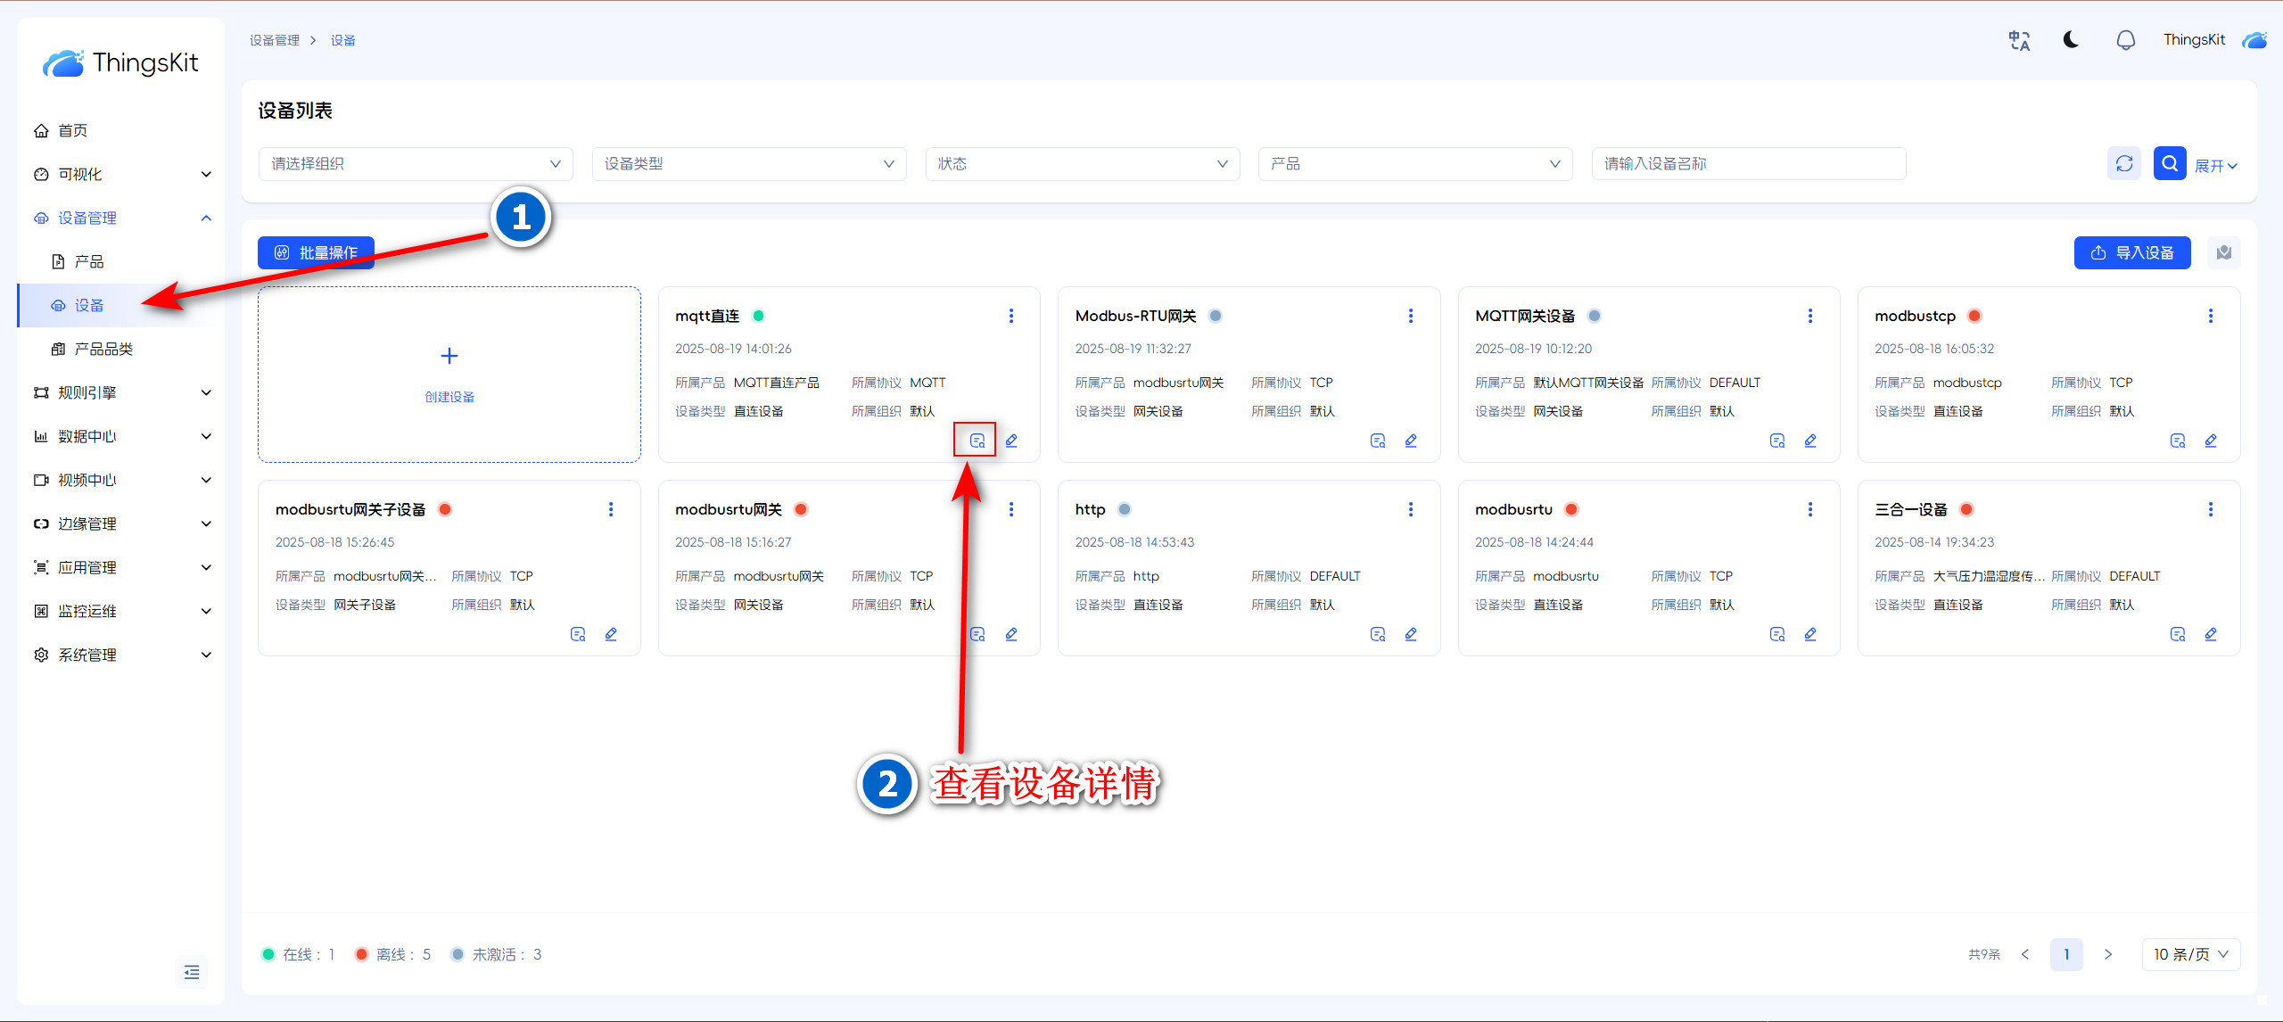Toggle dark mode with the moon icon

[2071, 40]
